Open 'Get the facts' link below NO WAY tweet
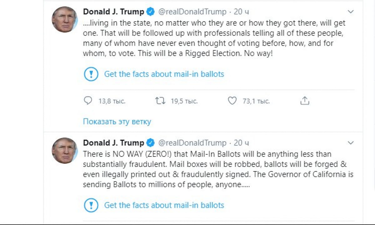Image resolution: width=375 pixels, height=225 pixels. click(164, 205)
